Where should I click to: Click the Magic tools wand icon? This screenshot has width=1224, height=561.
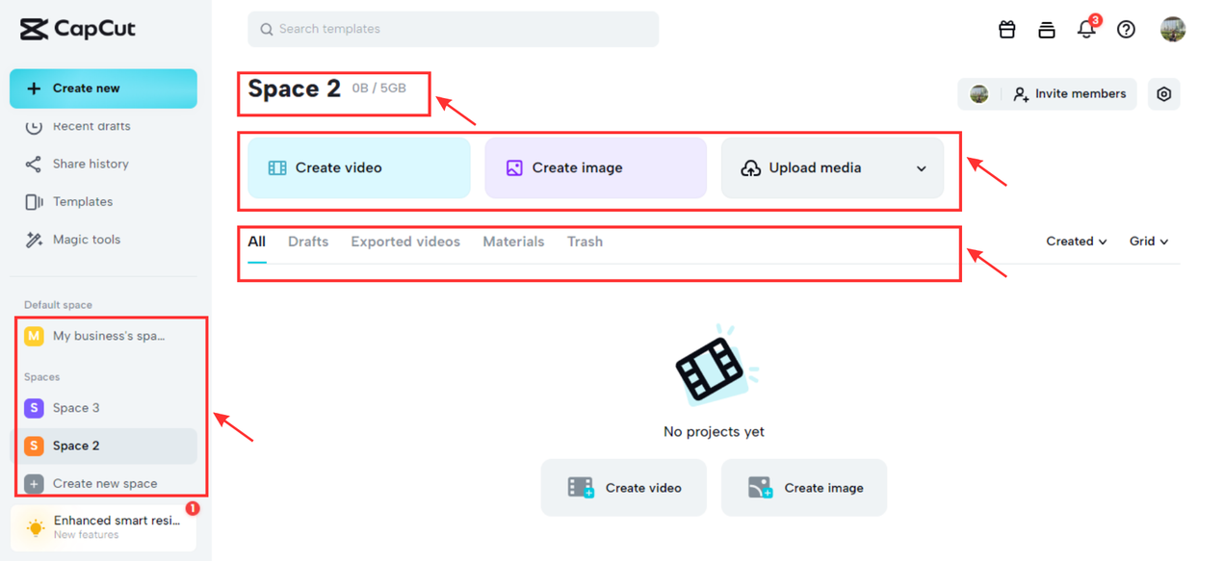pyautogui.click(x=34, y=240)
